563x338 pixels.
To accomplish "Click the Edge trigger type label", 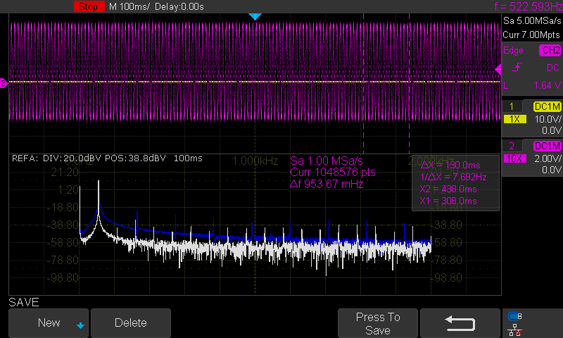I will [x=513, y=51].
